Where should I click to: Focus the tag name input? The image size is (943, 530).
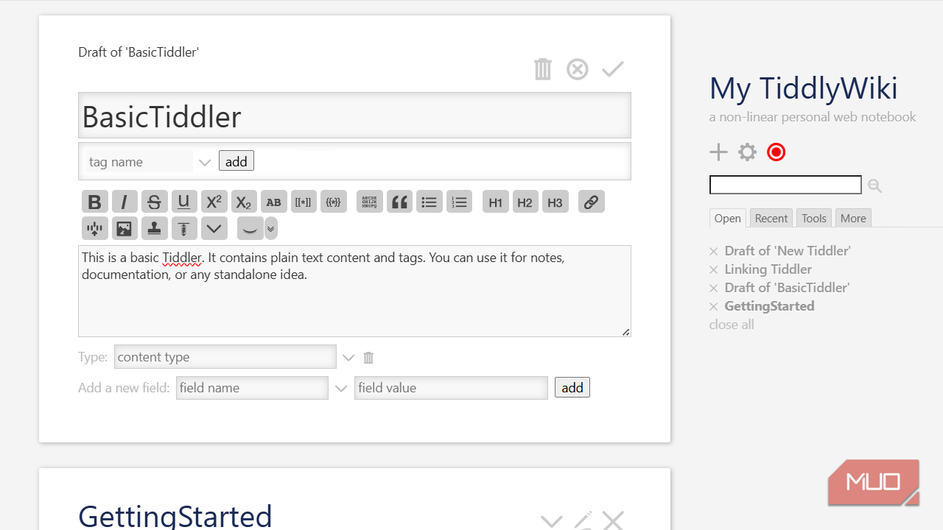(139, 161)
